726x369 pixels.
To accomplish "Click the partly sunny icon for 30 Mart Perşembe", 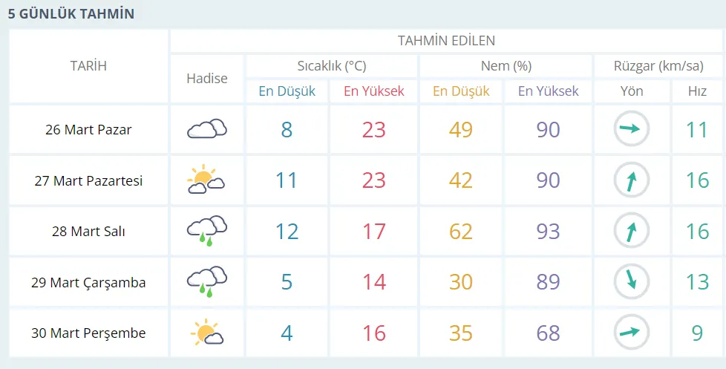I will click(206, 333).
